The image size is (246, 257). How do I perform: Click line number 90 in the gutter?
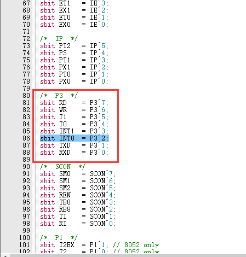point(26,167)
